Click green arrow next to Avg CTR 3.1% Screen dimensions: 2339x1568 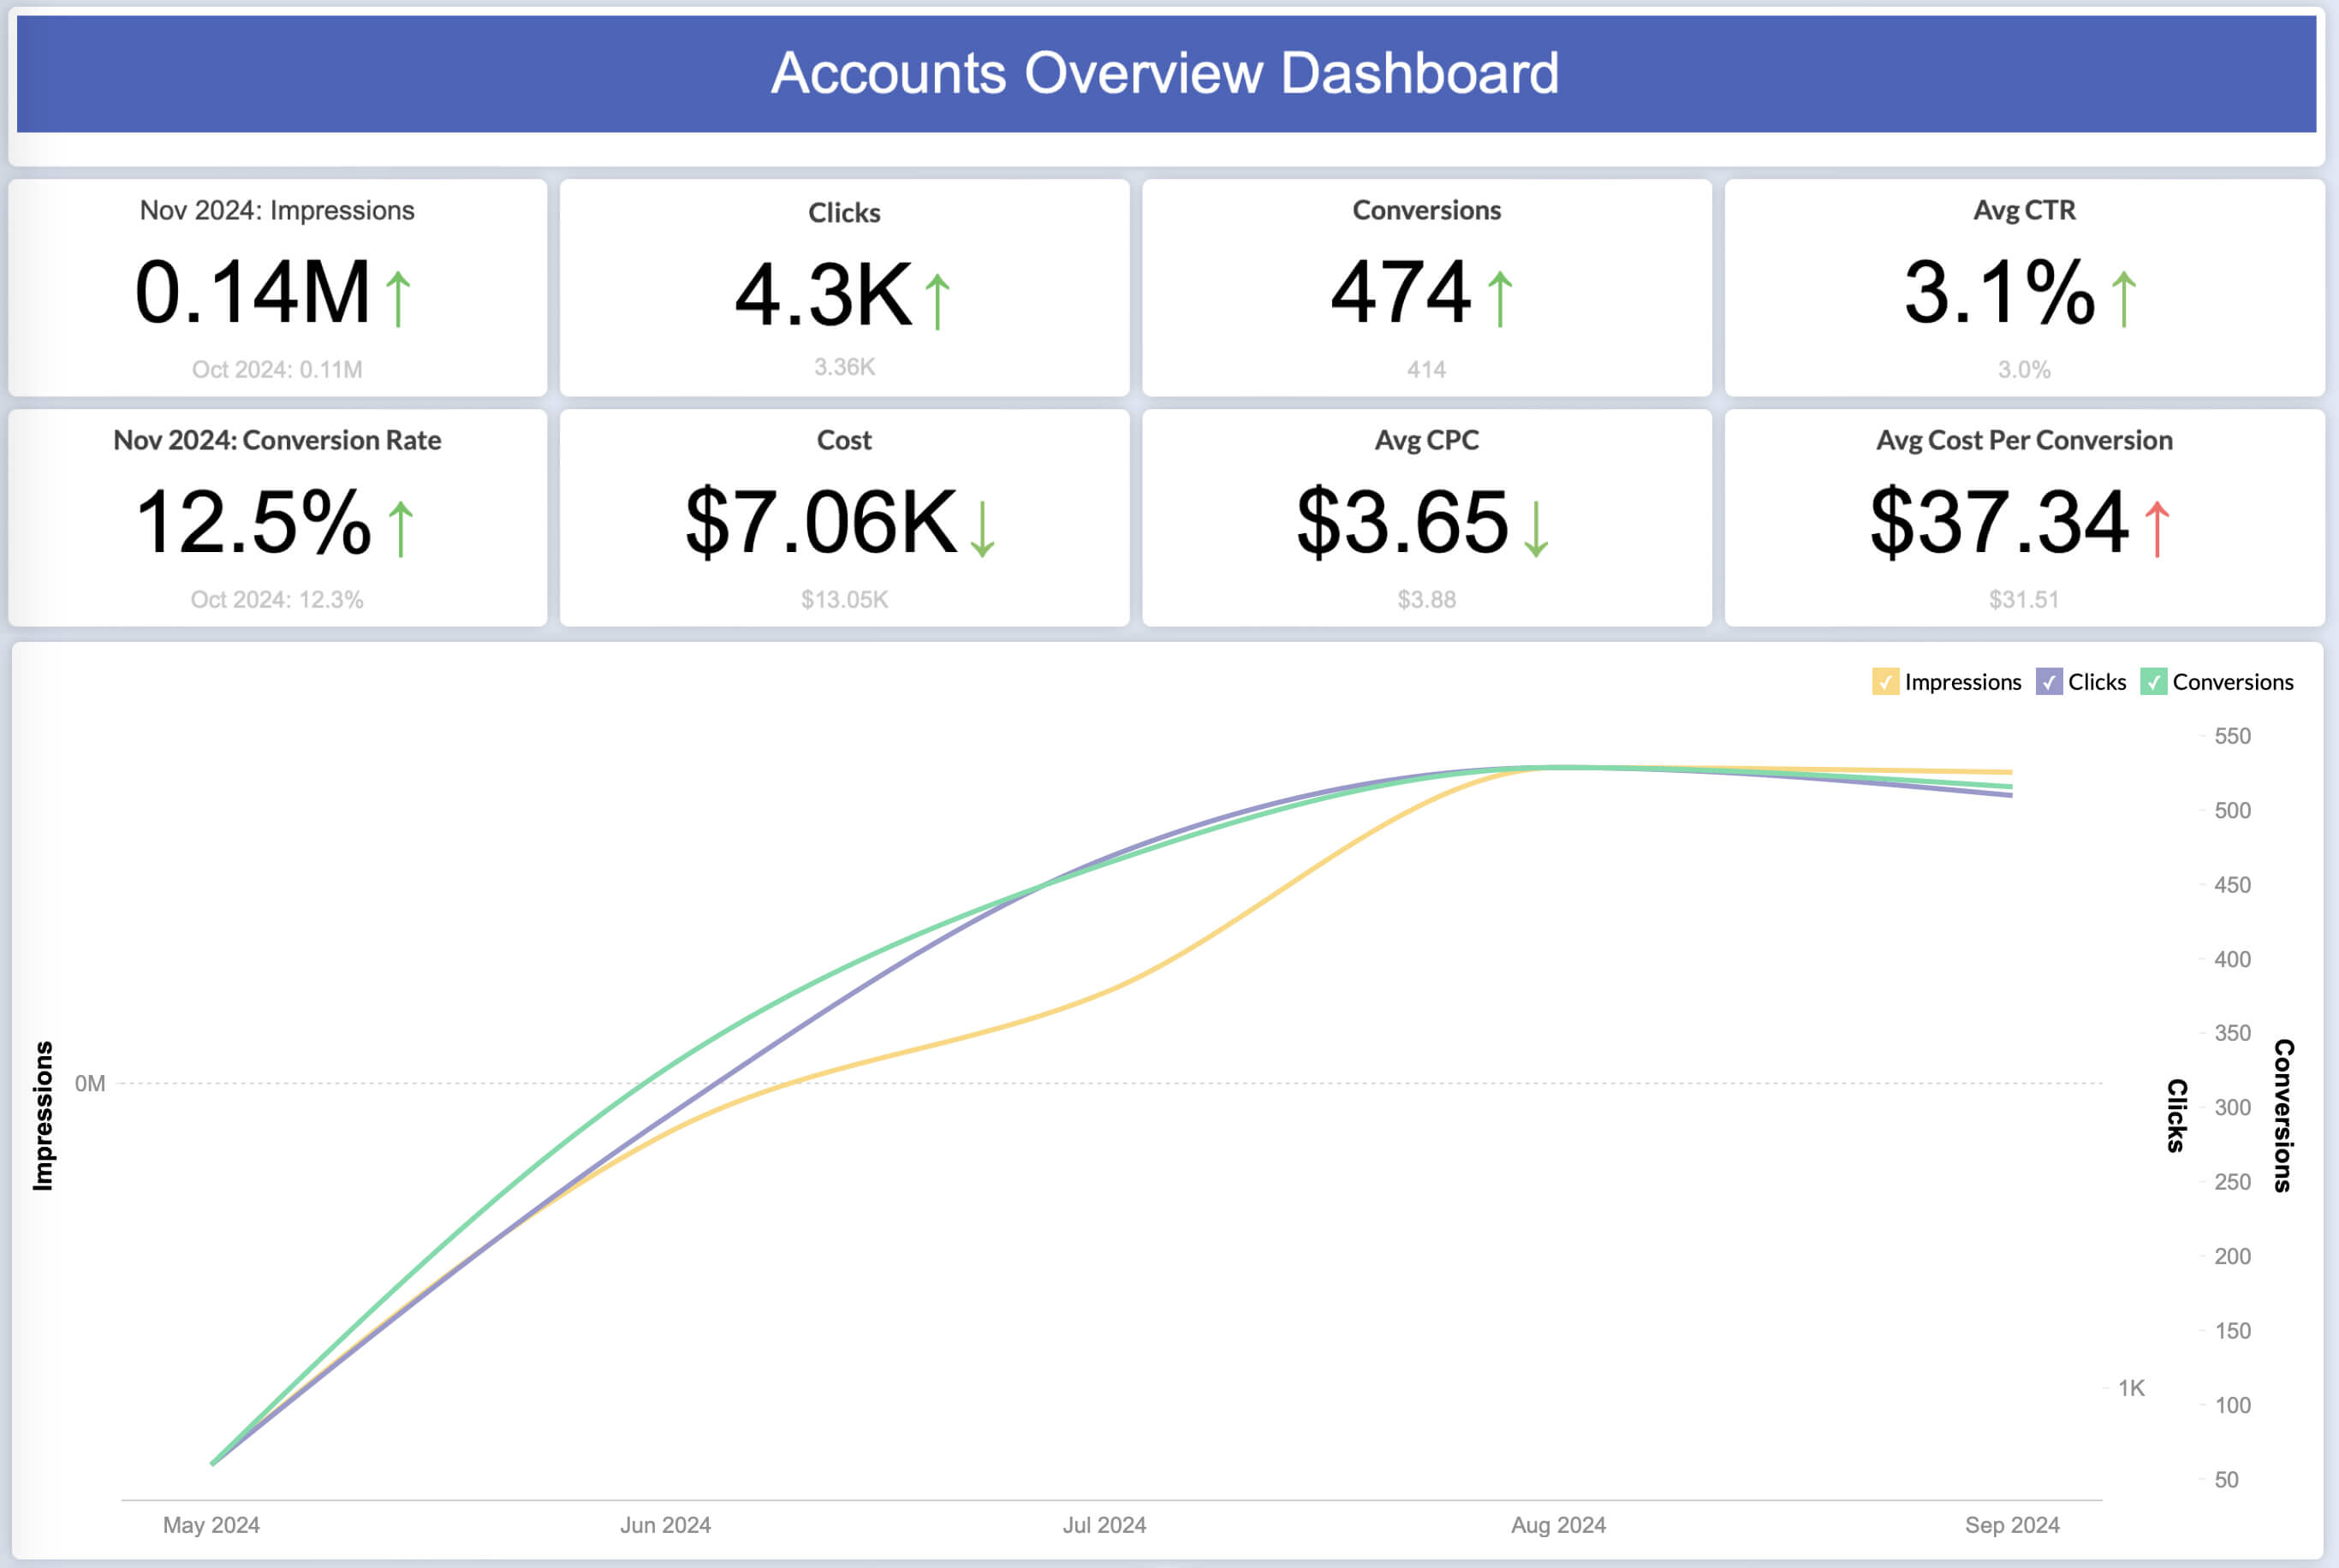point(2123,299)
